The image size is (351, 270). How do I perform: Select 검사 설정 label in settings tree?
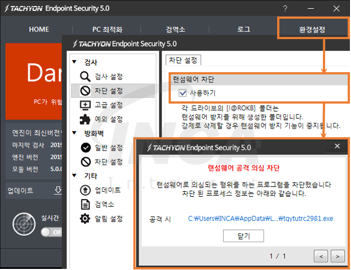point(109,77)
